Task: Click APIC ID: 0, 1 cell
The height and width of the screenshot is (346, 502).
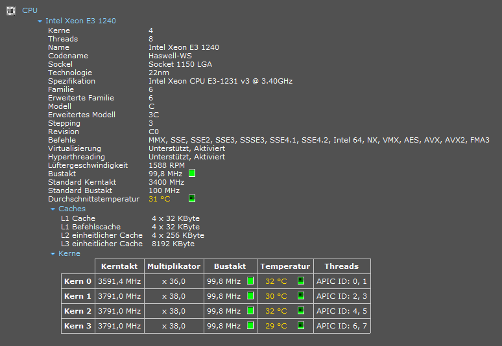Action: (342, 281)
